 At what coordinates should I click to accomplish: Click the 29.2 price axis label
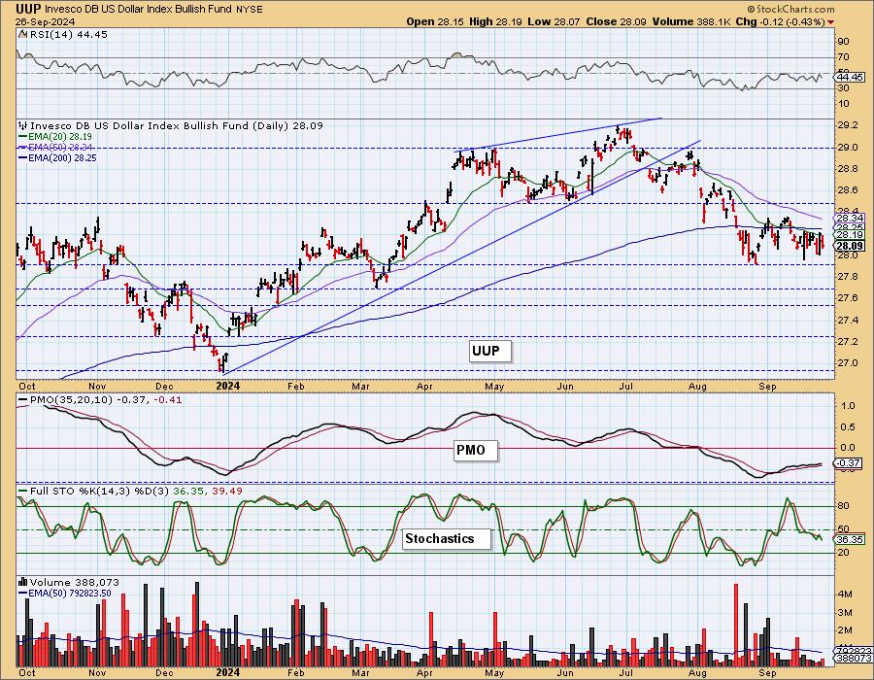click(847, 125)
